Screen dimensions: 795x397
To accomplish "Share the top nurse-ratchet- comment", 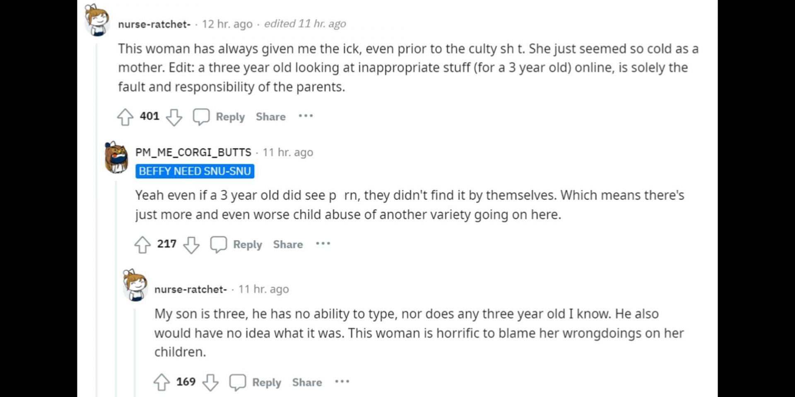I will click(x=271, y=117).
